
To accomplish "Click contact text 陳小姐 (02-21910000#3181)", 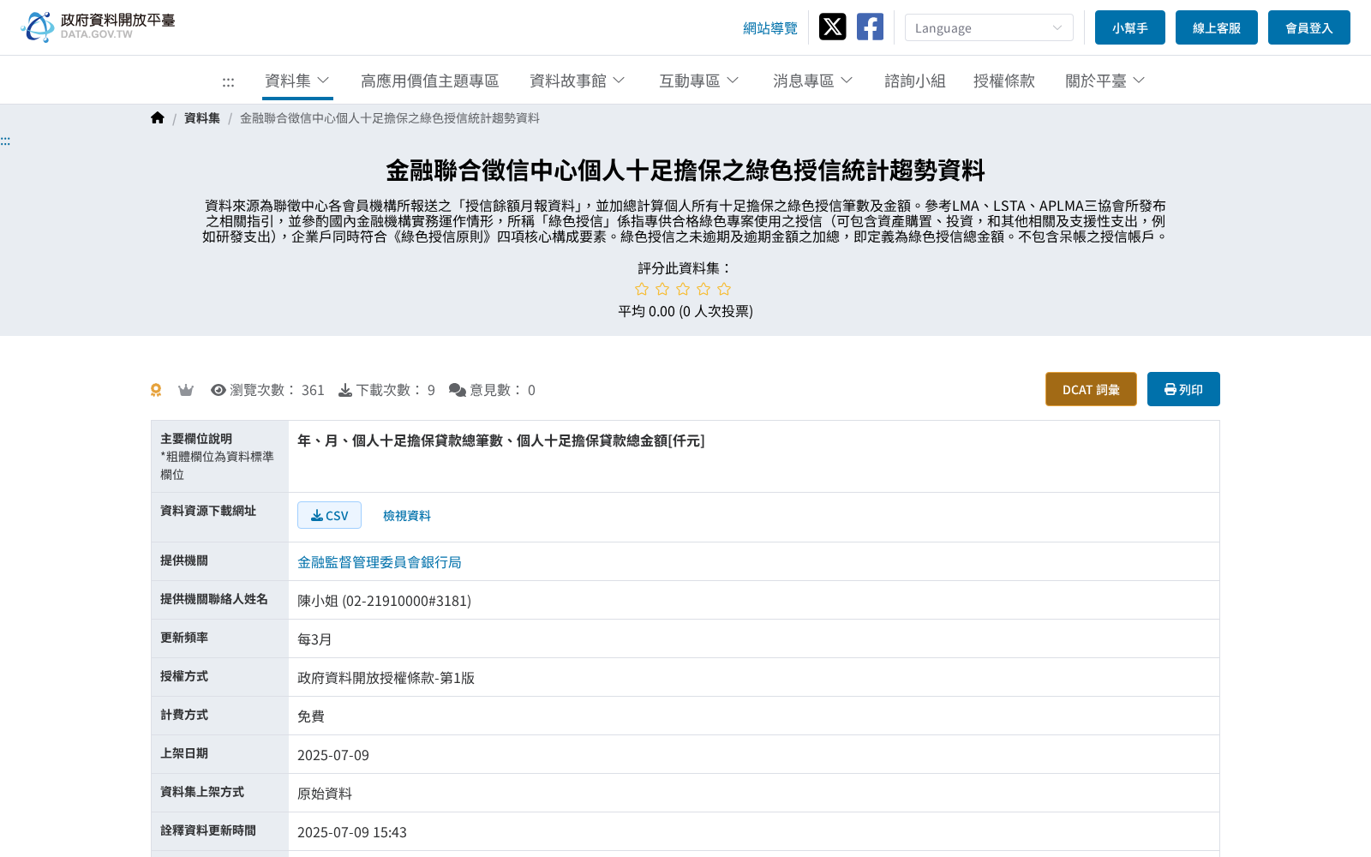I will (x=384, y=601).
